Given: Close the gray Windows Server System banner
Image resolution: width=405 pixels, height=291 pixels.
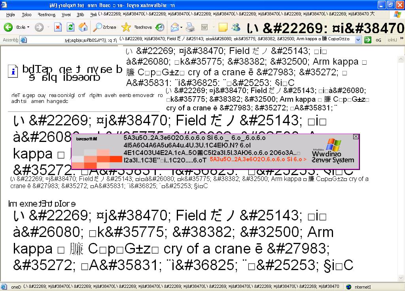Looking at the screenshot, I should (356, 136).
